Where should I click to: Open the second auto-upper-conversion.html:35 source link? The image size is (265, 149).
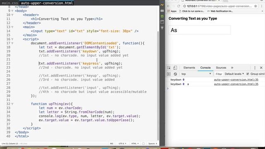(236, 84)
